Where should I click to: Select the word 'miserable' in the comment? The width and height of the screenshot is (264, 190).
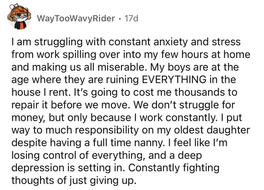[x=121, y=67]
